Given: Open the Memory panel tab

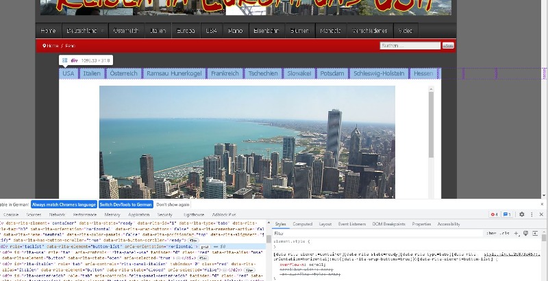Looking at the screenshot, I should (112, 215).
